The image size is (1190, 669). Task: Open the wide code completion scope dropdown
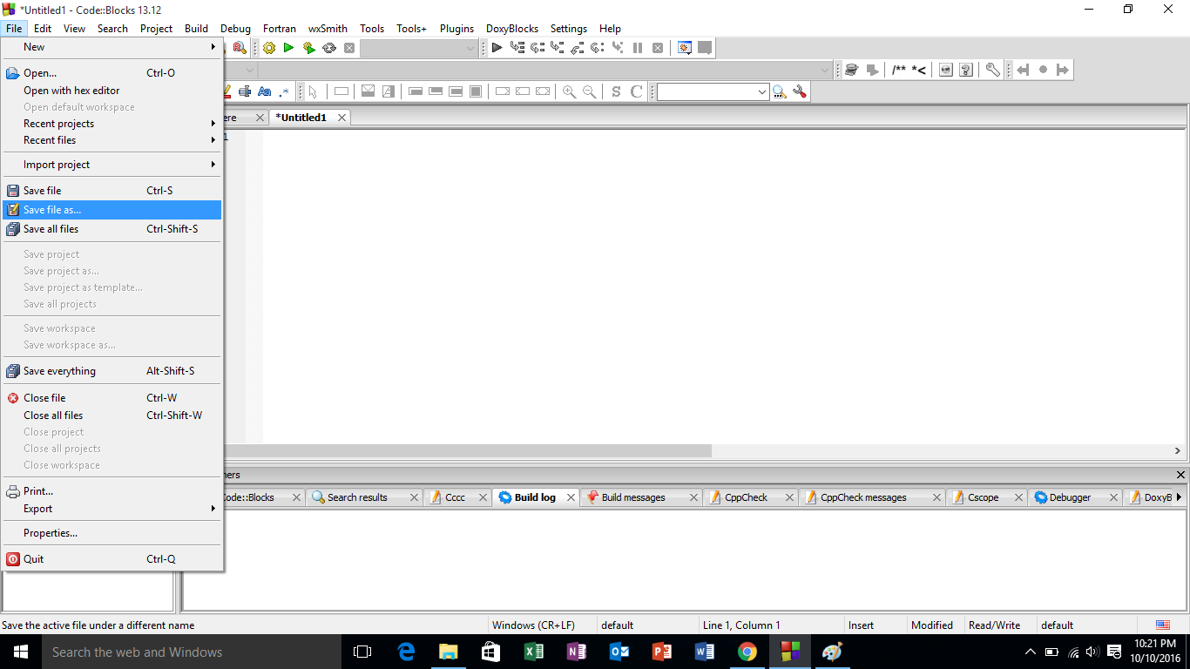pos(825,70)
